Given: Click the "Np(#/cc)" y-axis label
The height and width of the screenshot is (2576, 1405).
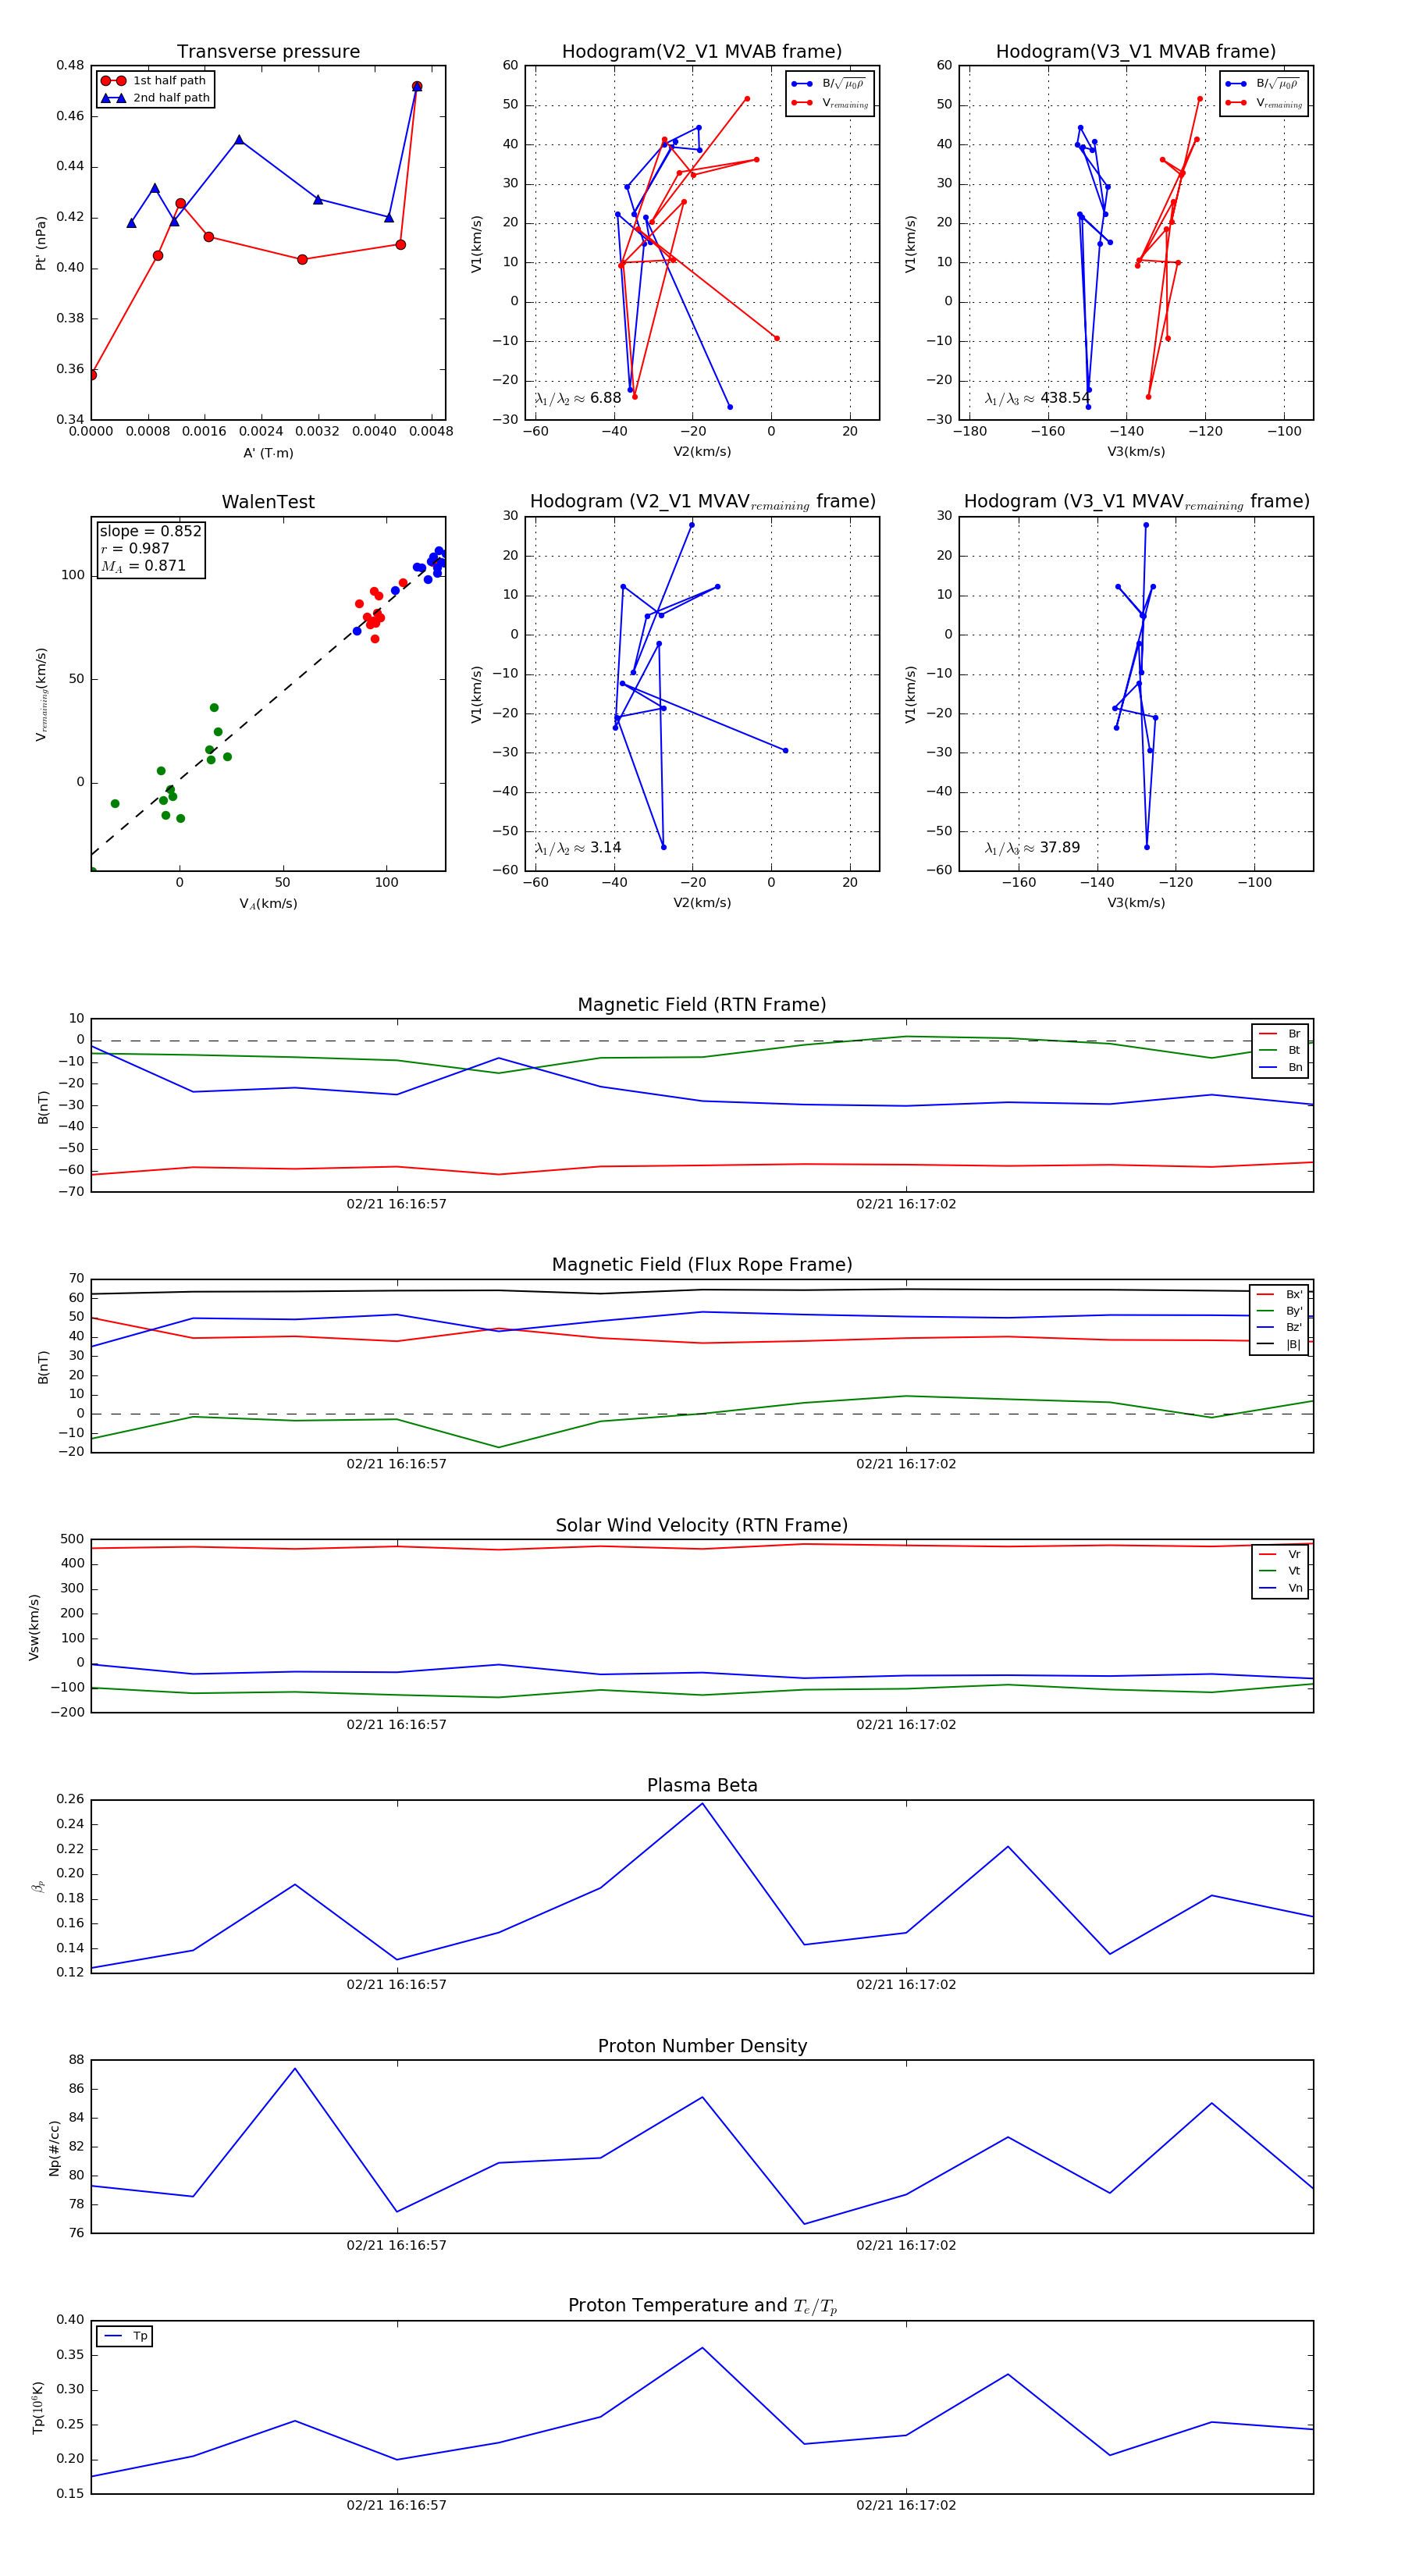Looking at the screenshot, I should [54, 2148].
